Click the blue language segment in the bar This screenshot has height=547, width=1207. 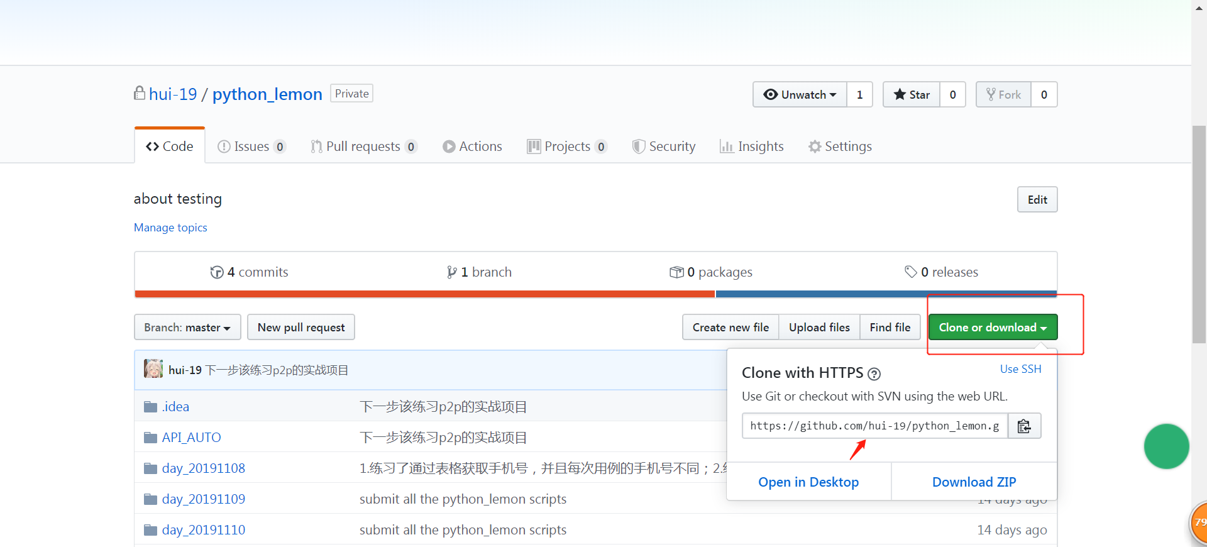pyautogui.click(x=886, y=294)
